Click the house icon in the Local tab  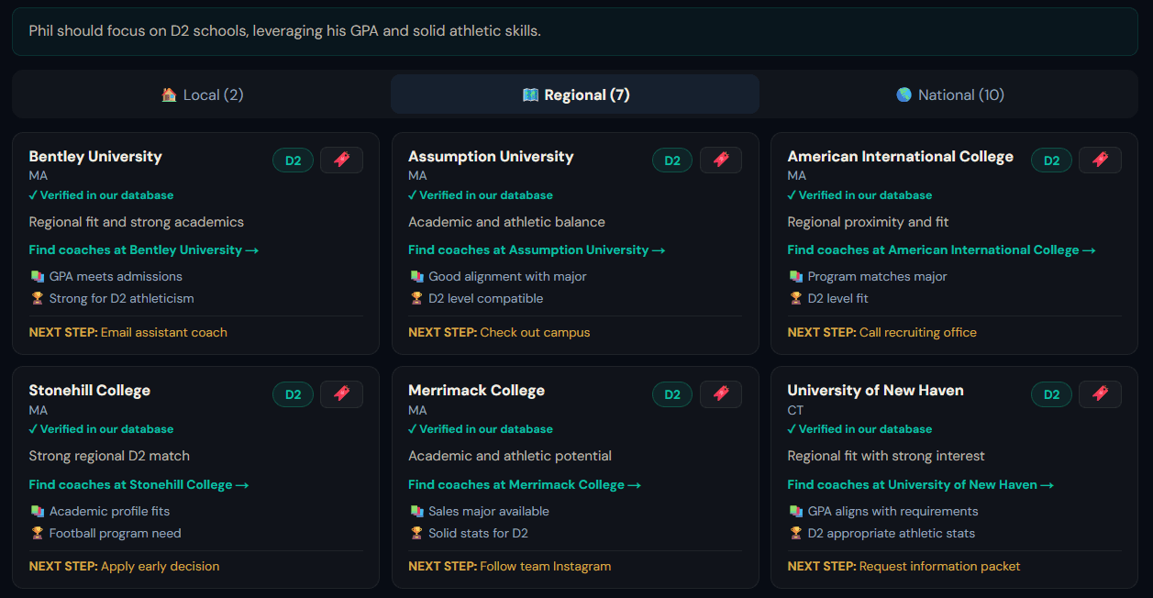coord(169,94)
